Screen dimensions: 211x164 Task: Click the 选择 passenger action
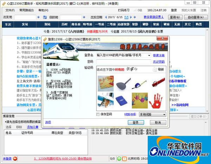8,127
